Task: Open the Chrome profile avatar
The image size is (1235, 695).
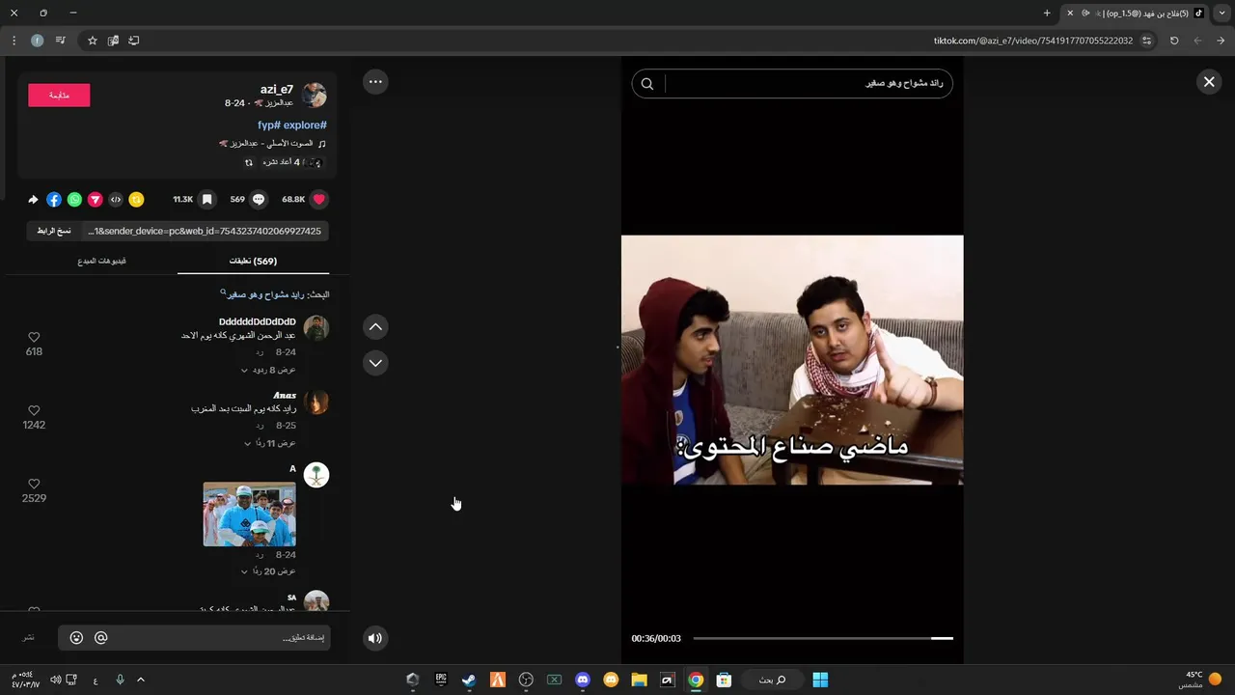Action: [37, 41]
